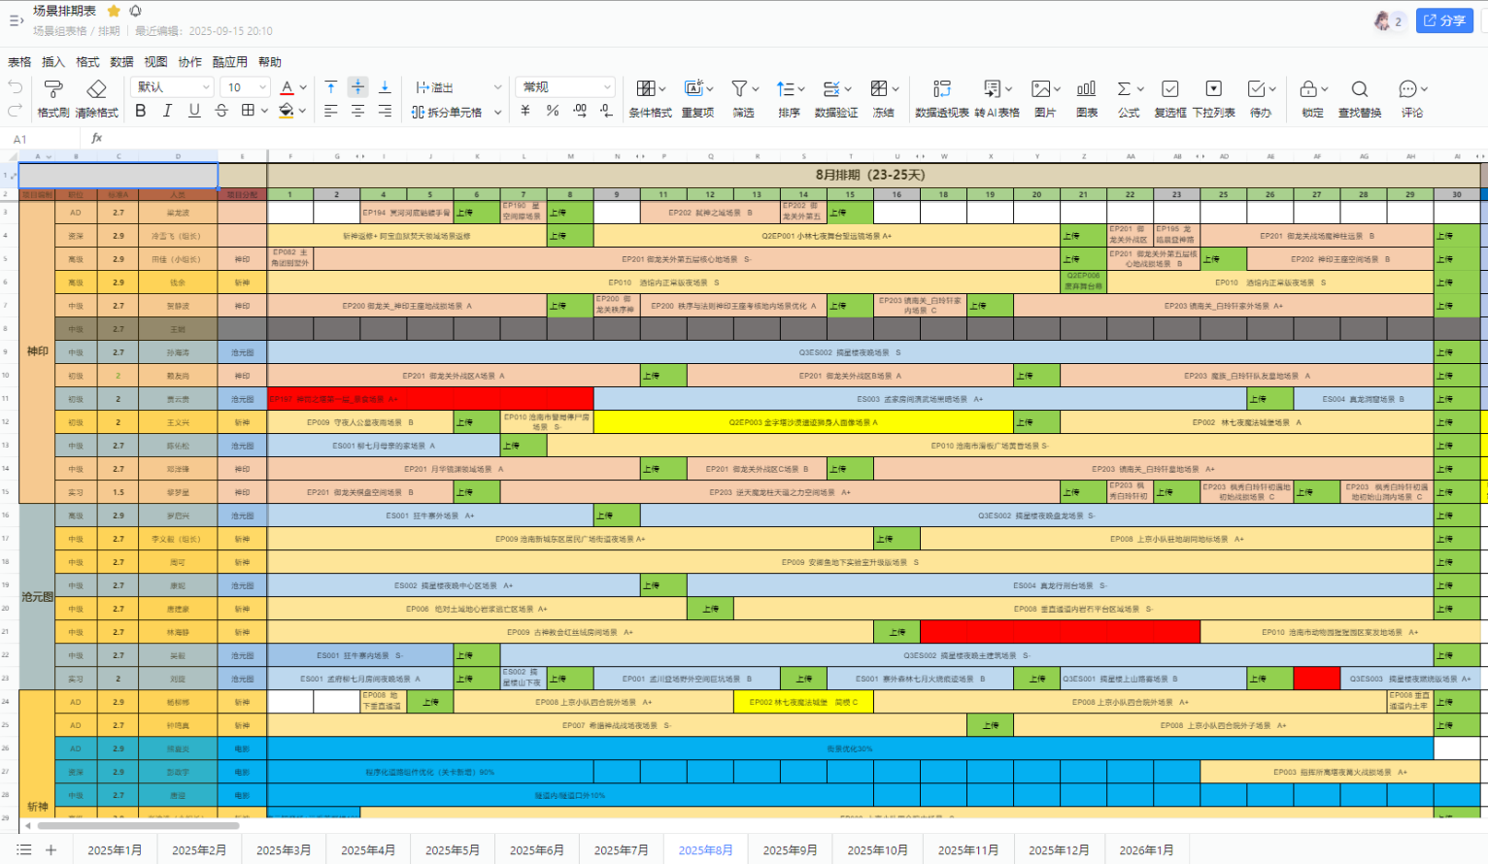The height and width of the screenshot is (864, 1488).
Task: Decrease decimal places
Action: [607, 112]
